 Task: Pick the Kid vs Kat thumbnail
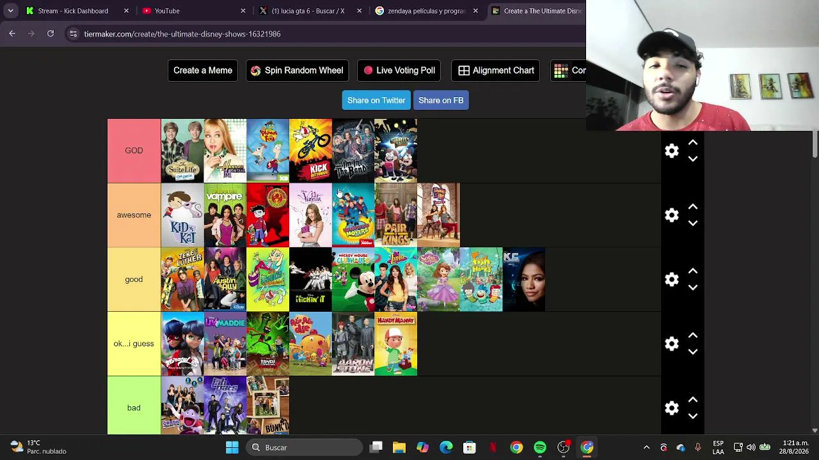[182, 215]
